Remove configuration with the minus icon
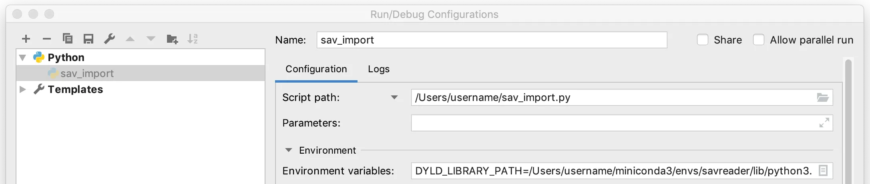870x184 pixels. coord(47,39)
